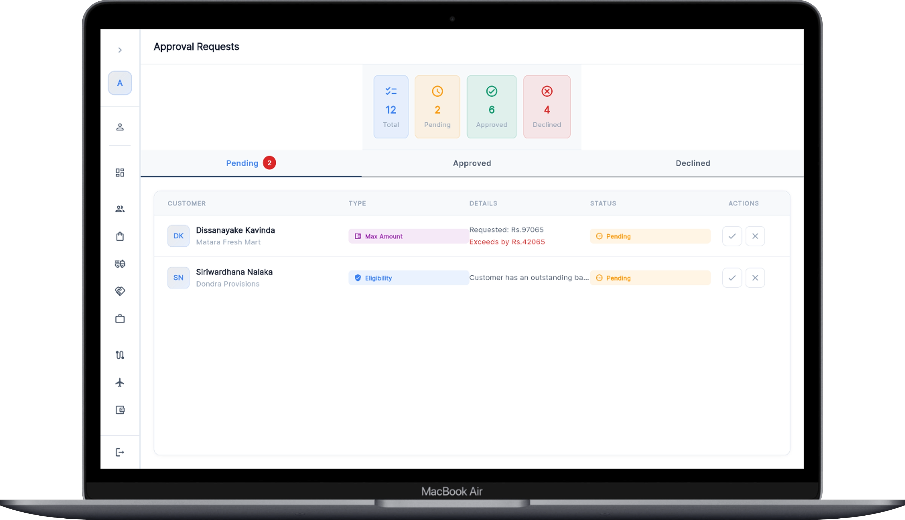Click the name "Siriwardhana Nalaka"
This screenshot has width=905, height=520.
point(234,272)
